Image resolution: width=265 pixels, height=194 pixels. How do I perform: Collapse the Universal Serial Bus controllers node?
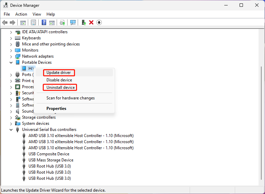pyautogui.click(x=11, y=130)
